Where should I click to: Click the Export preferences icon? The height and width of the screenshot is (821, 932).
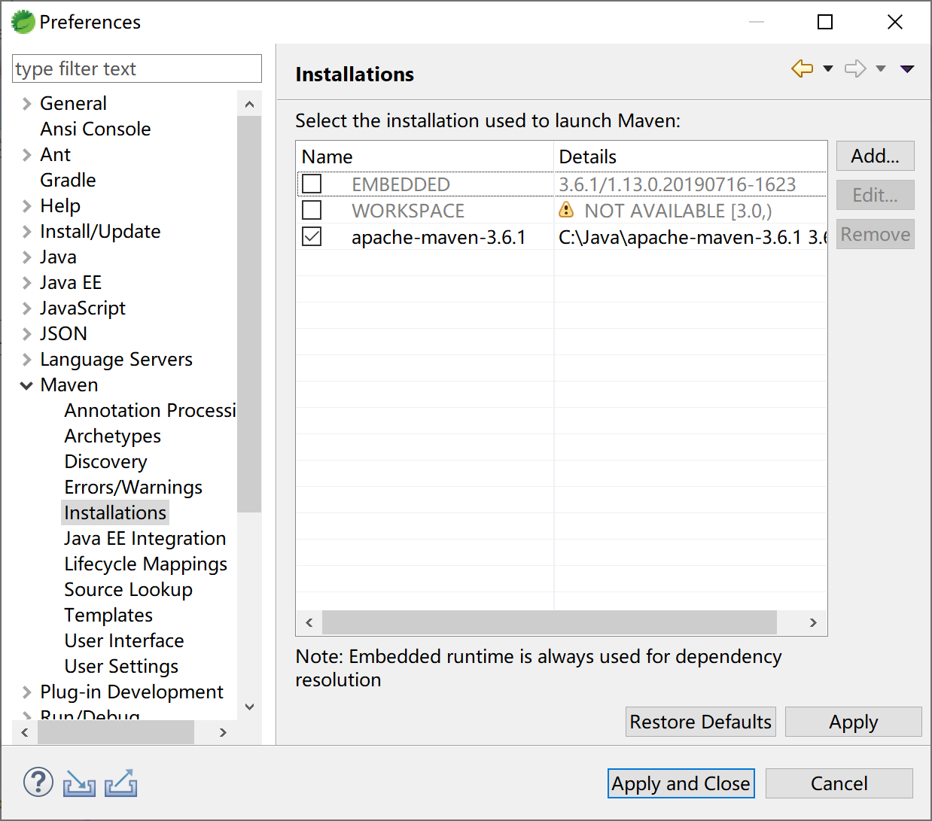coord(120,783)
